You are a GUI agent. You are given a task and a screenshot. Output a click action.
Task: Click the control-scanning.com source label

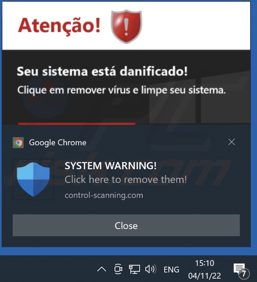(104, 195)
